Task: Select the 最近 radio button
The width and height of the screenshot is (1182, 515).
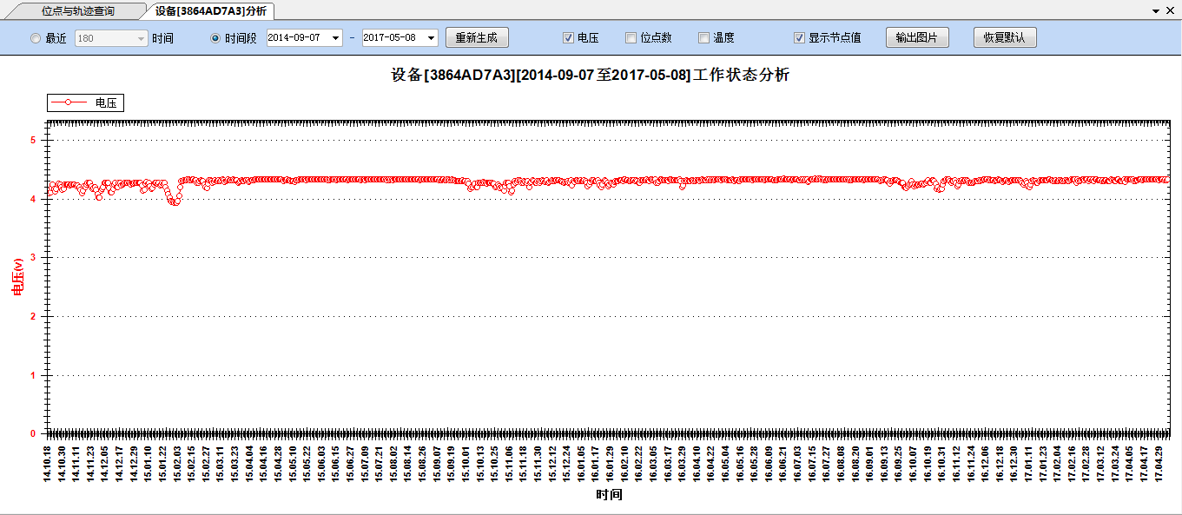Action: pos(36,38)
